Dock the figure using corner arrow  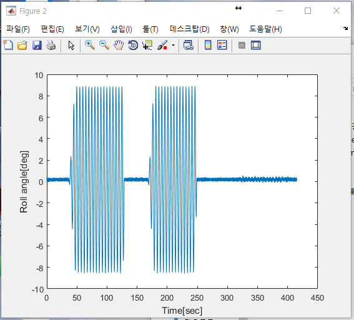(x=345, y=28)
